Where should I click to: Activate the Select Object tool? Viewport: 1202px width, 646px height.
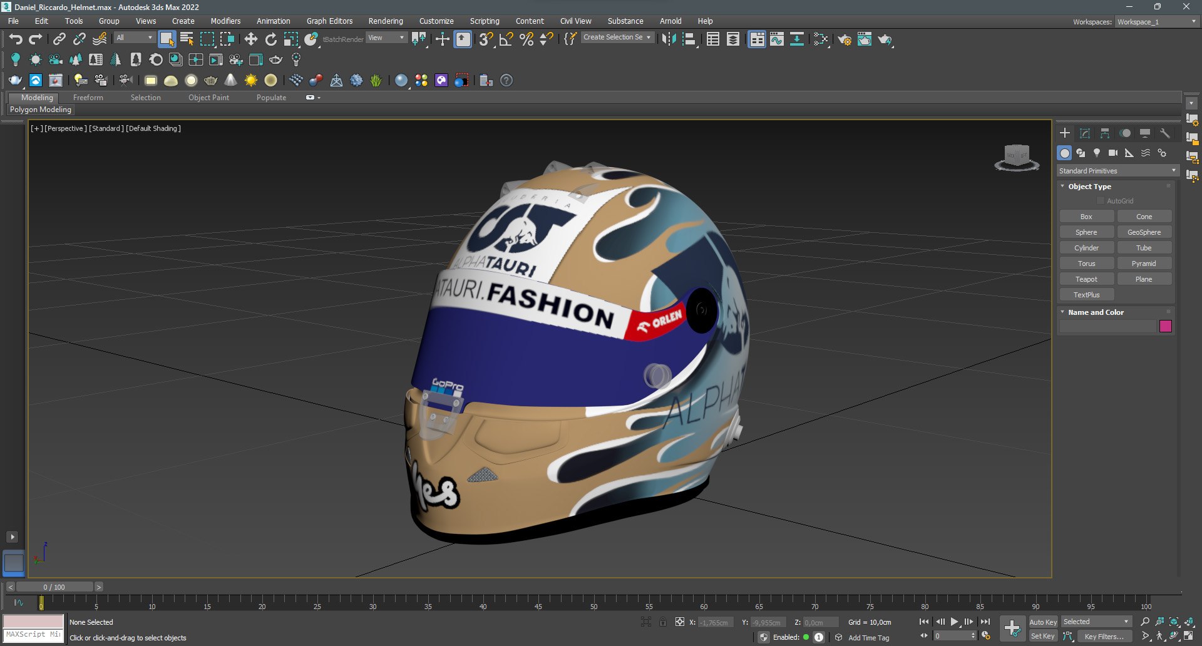coord(167,39)
